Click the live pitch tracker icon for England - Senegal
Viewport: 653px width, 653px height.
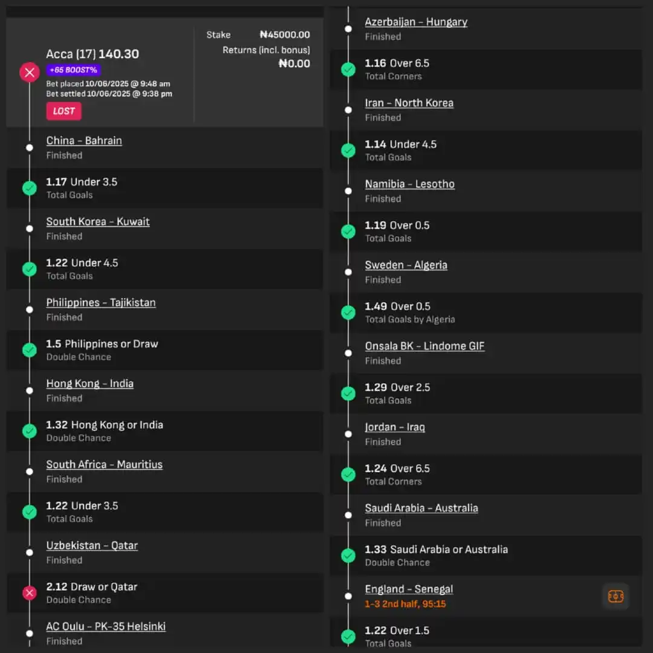pos(616,596)
